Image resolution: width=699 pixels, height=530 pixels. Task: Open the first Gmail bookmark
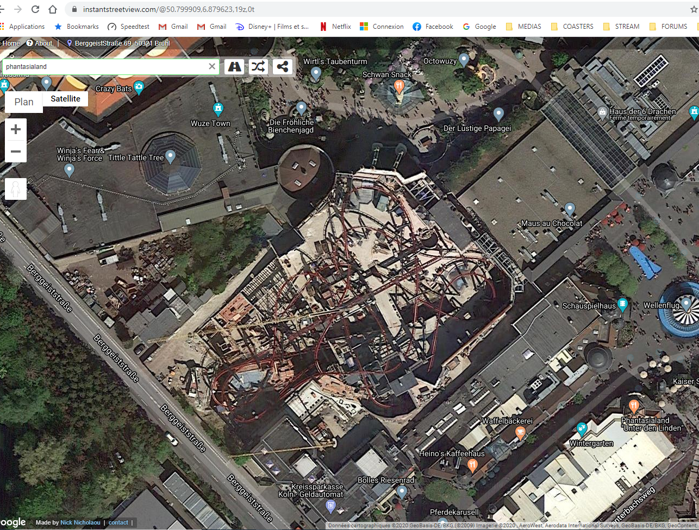173,27
